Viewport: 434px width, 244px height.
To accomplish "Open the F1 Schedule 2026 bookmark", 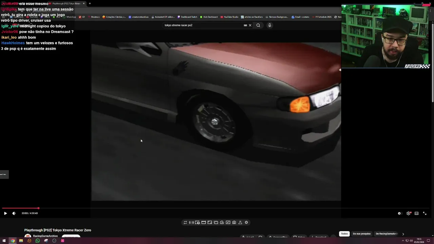I will pyautogui.click(x=322, y=17).
